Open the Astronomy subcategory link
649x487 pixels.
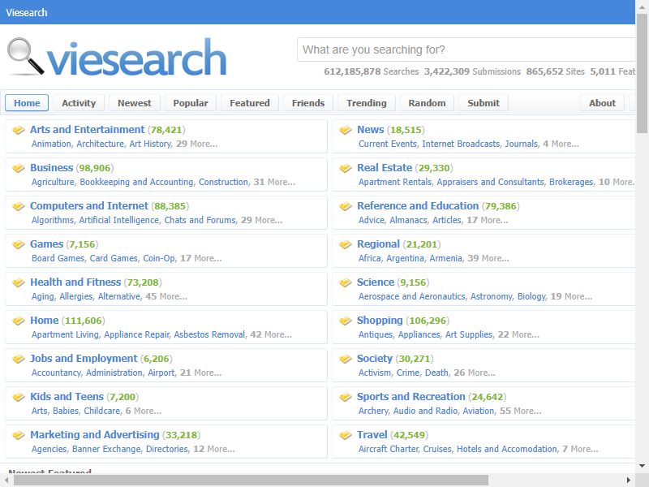pos(492,296)
